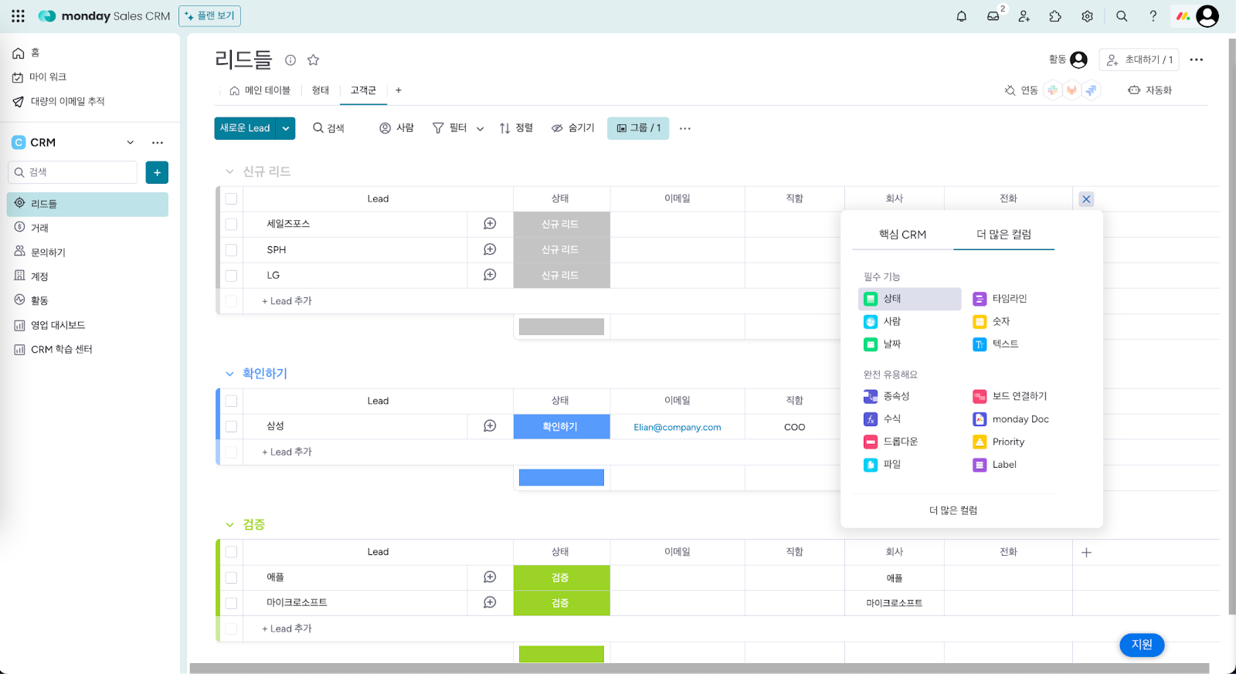Select all leads in 신규 리드 group

(x=231, y=199)
